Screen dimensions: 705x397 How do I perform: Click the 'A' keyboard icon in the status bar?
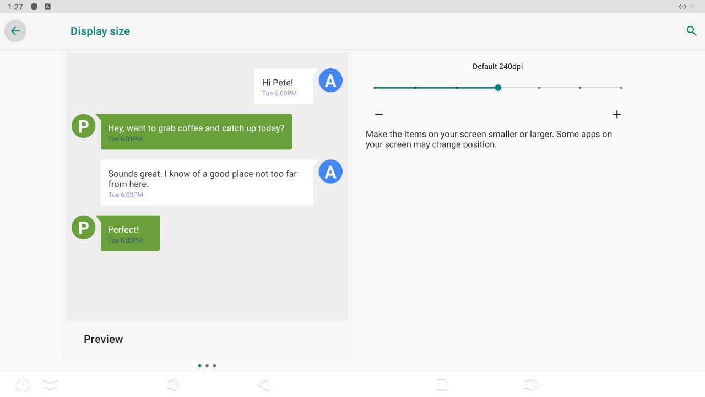(x=47, y=7)
